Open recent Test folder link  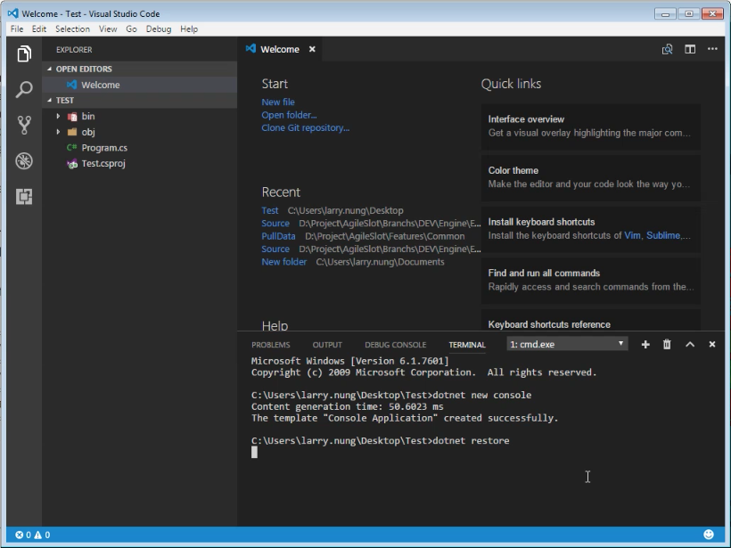click(x=270, y=210)
